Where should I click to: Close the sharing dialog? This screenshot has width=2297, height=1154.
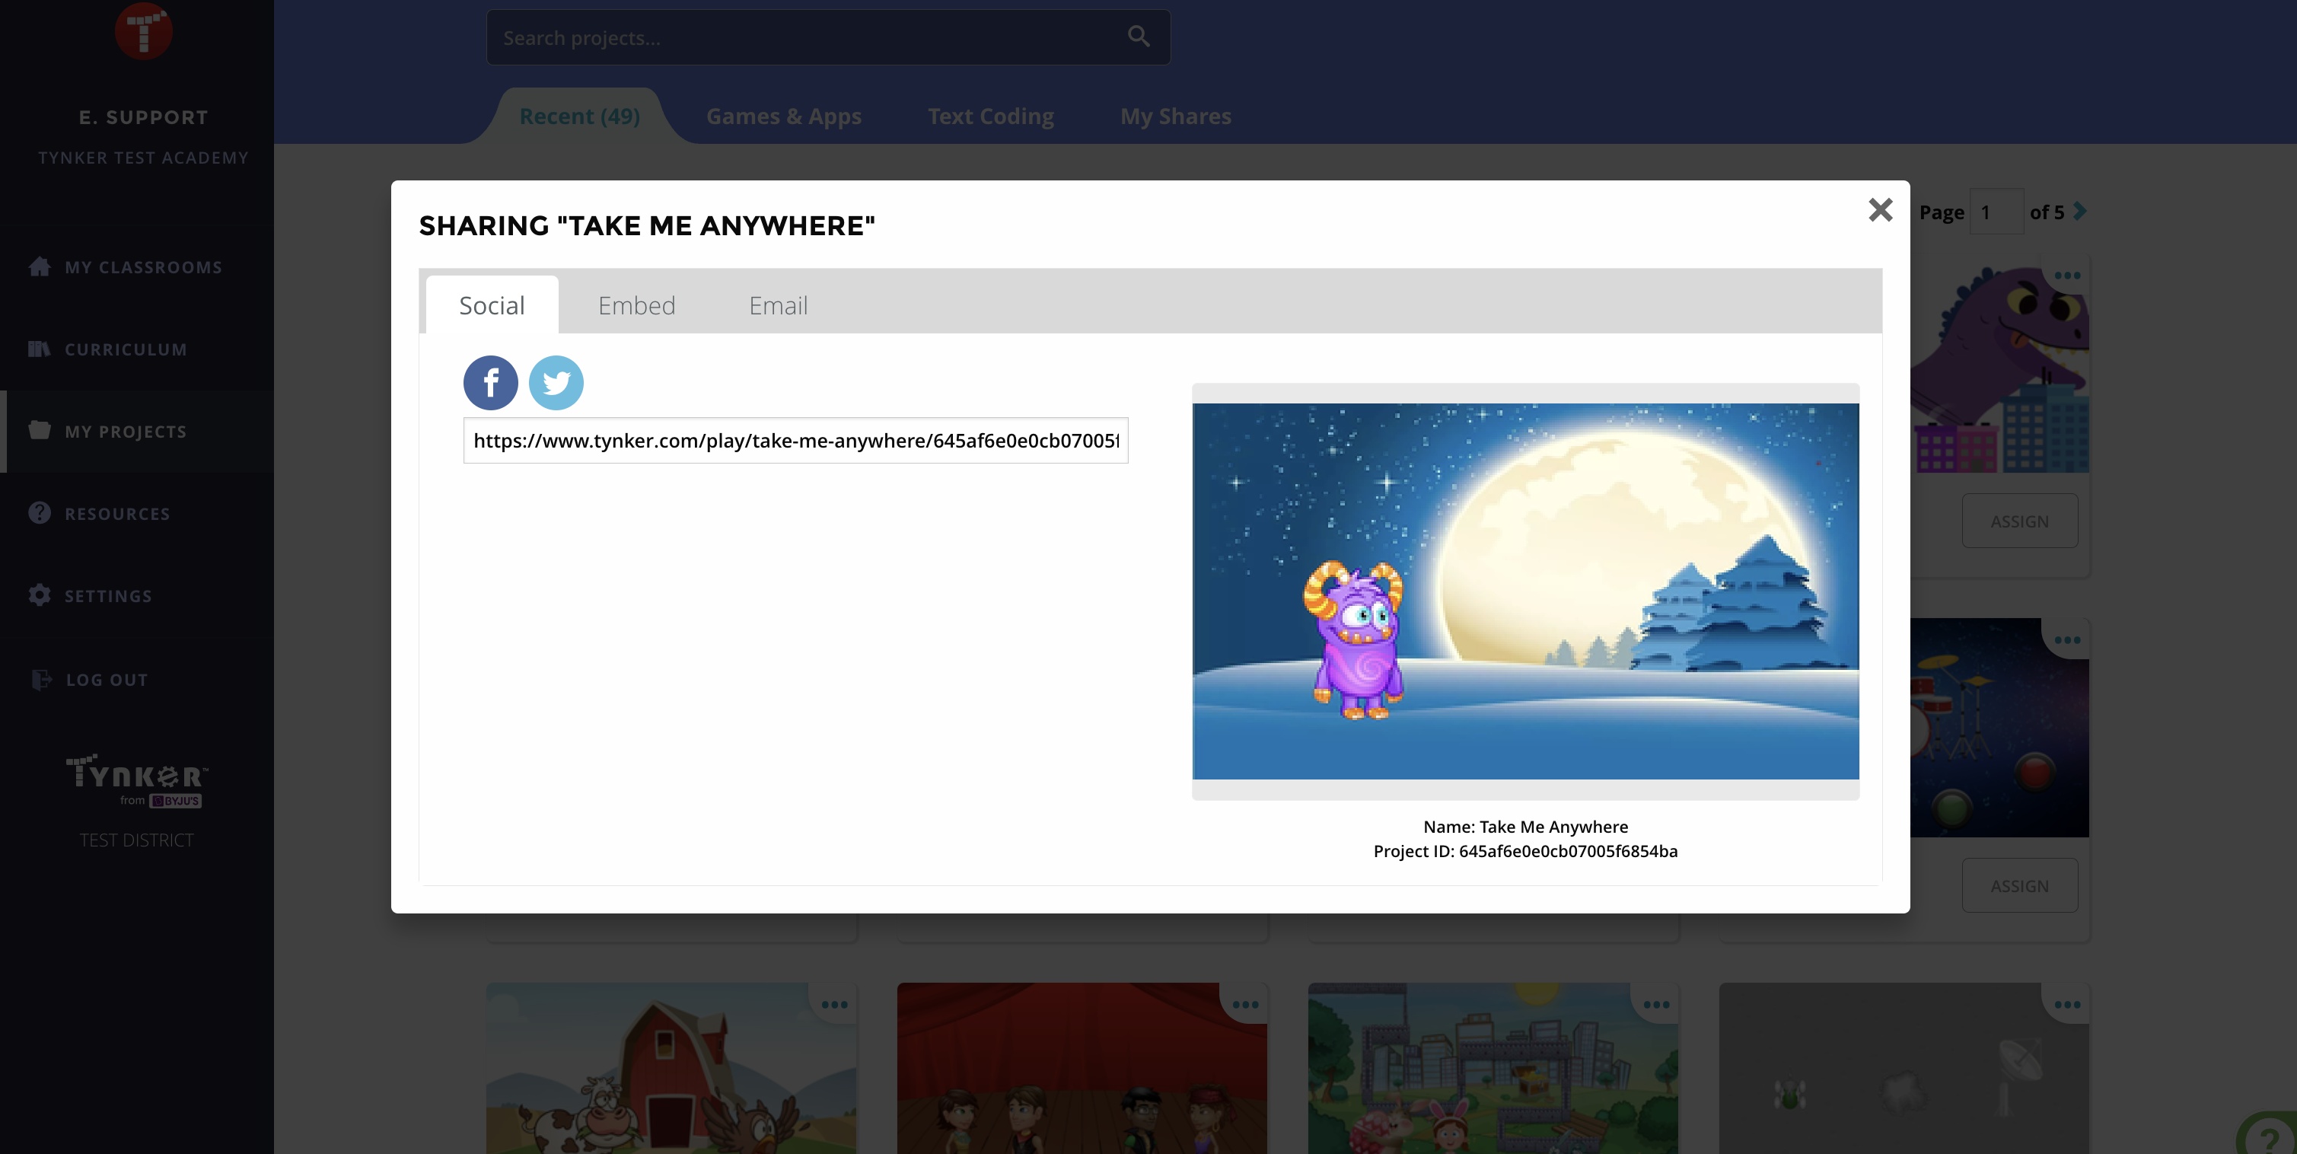[1881, 209]
